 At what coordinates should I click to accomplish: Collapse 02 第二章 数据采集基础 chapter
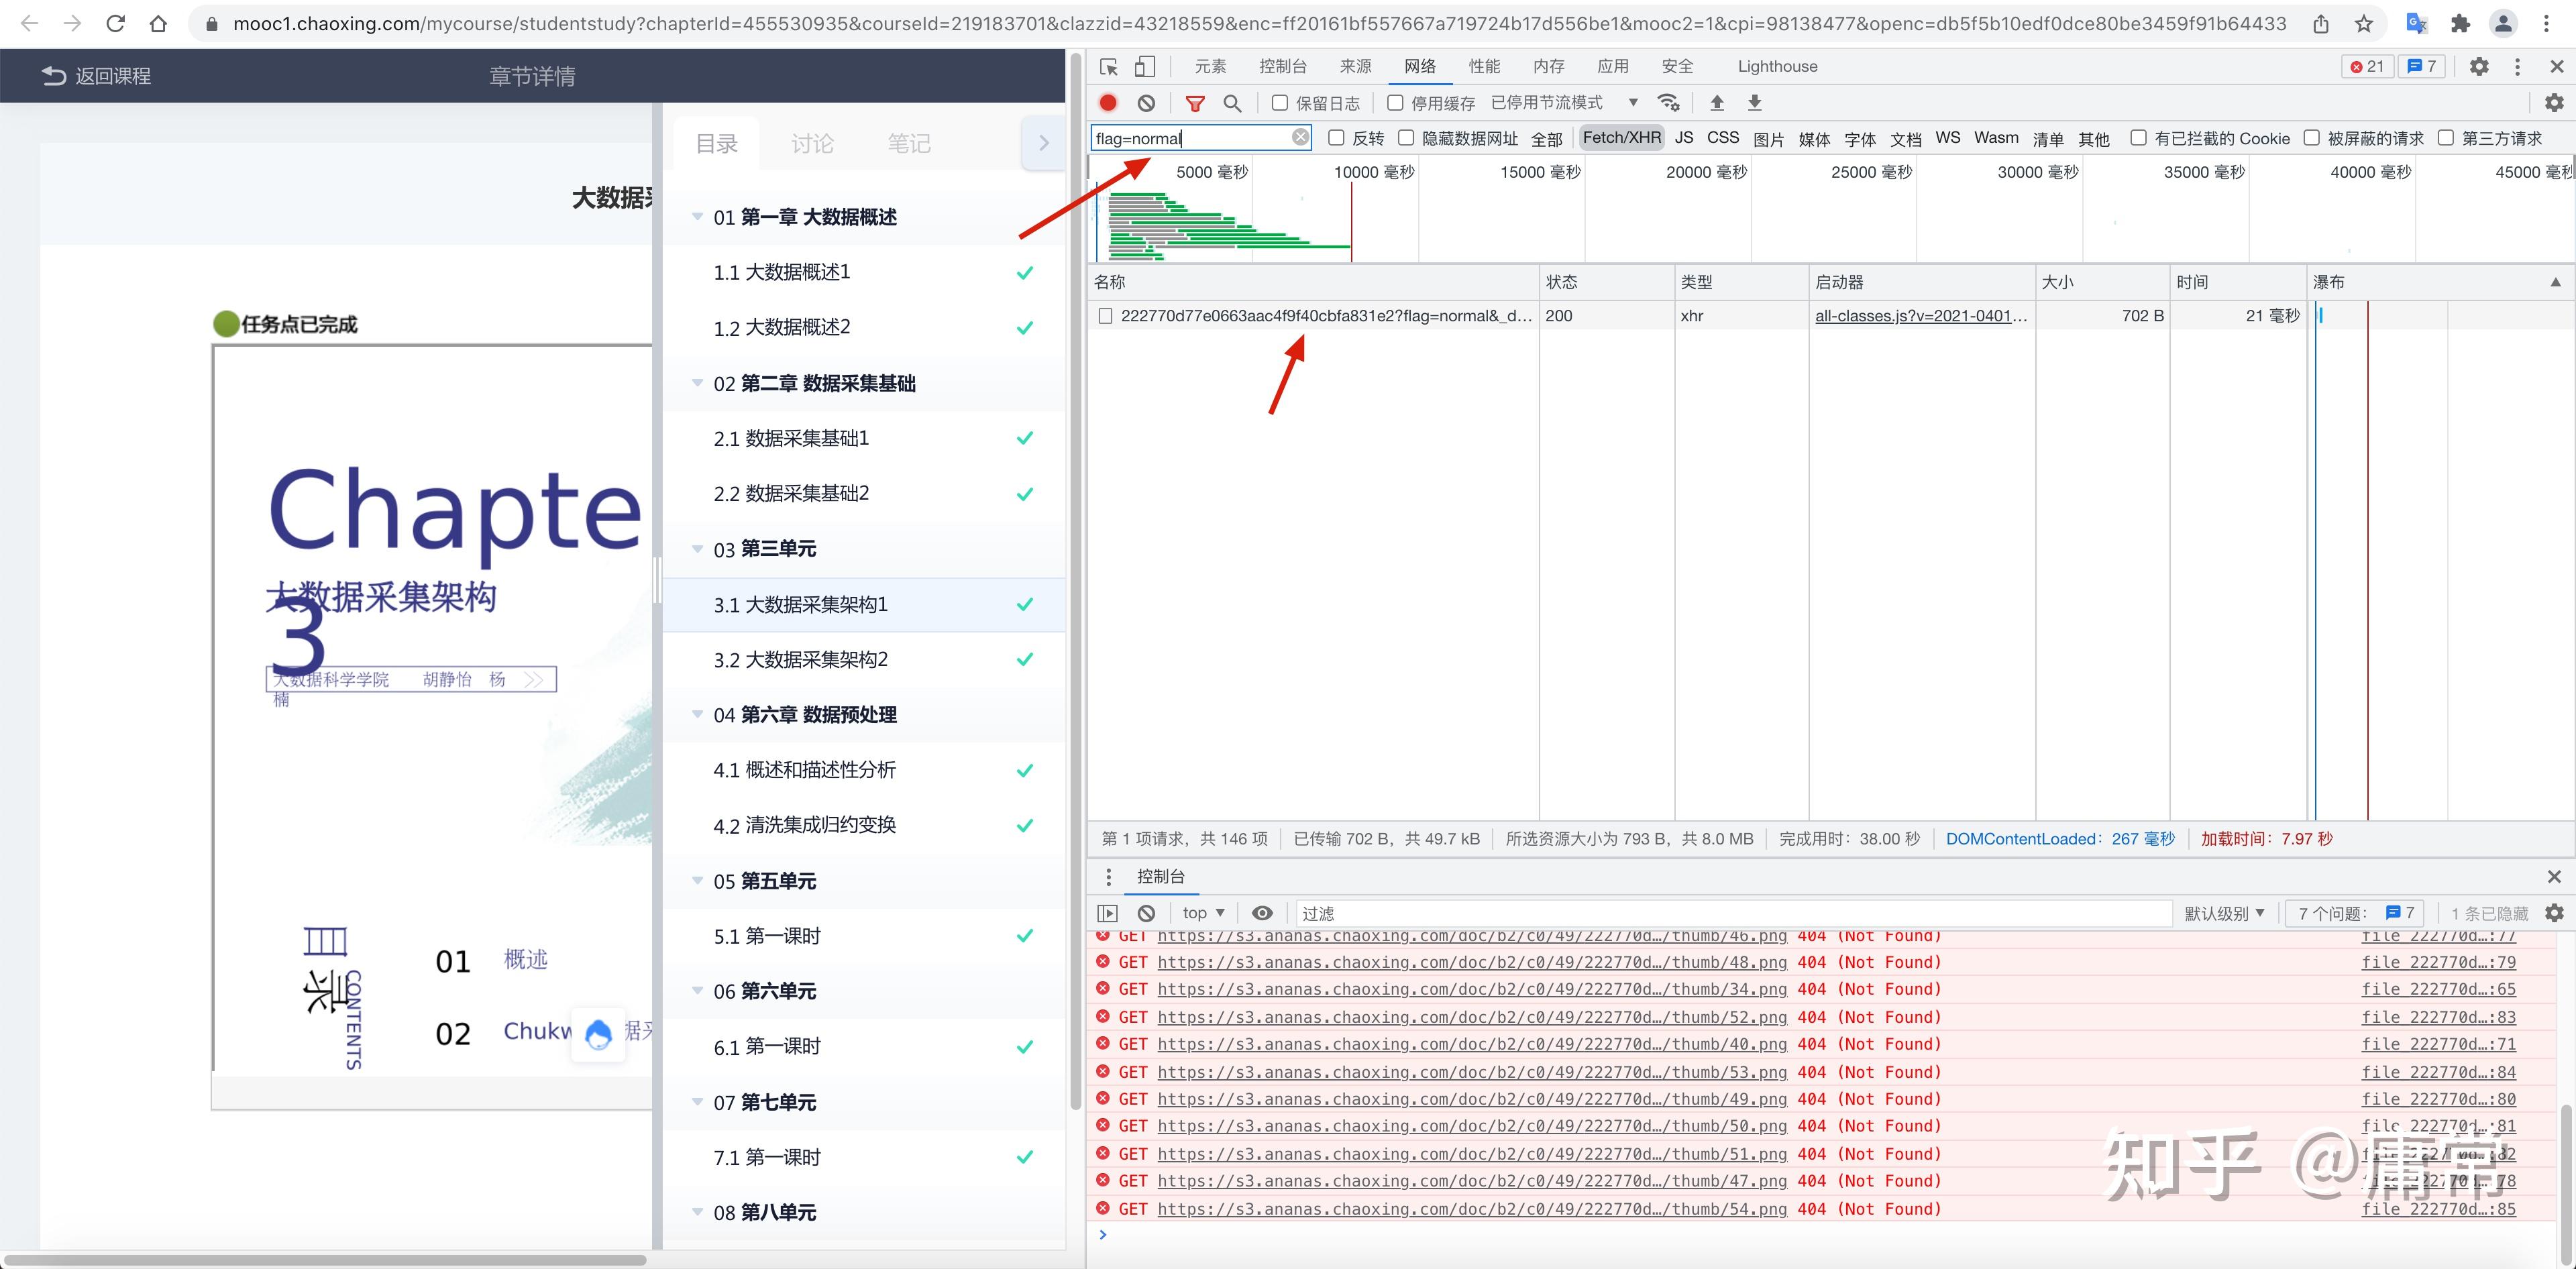(x=698, y=383)
